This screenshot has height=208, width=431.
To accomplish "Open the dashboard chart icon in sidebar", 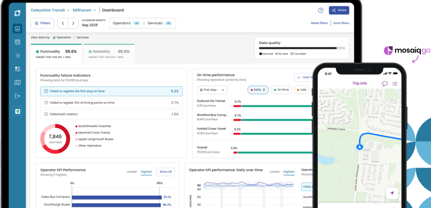I will (17, 28).
